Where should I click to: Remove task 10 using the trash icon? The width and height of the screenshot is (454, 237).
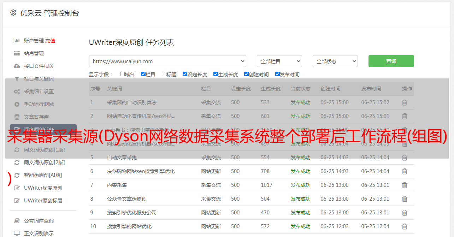405,226
